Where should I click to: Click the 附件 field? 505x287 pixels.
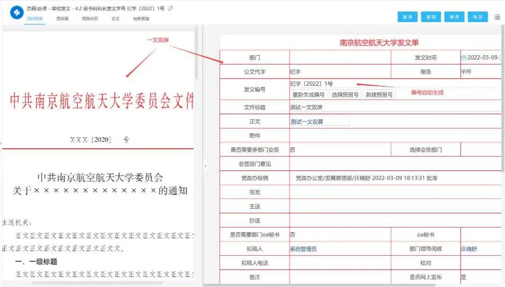(396, 135)
